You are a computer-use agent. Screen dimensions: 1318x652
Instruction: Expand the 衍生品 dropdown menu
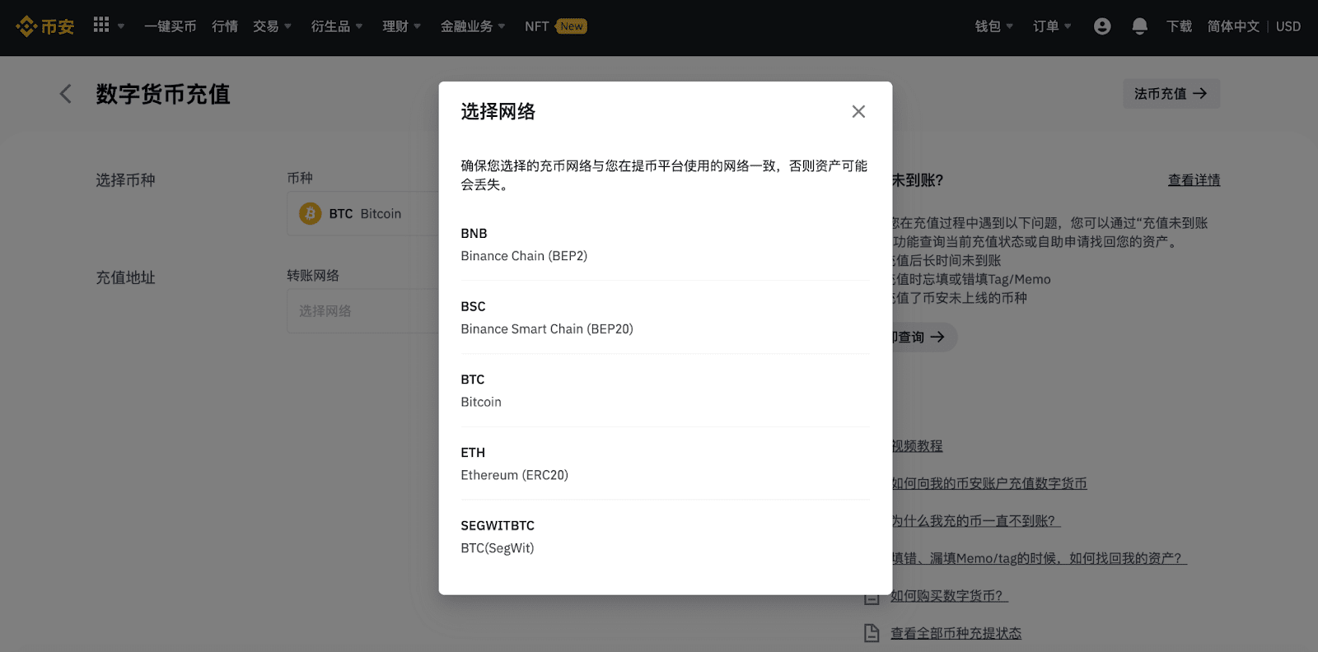coord(337,26)
